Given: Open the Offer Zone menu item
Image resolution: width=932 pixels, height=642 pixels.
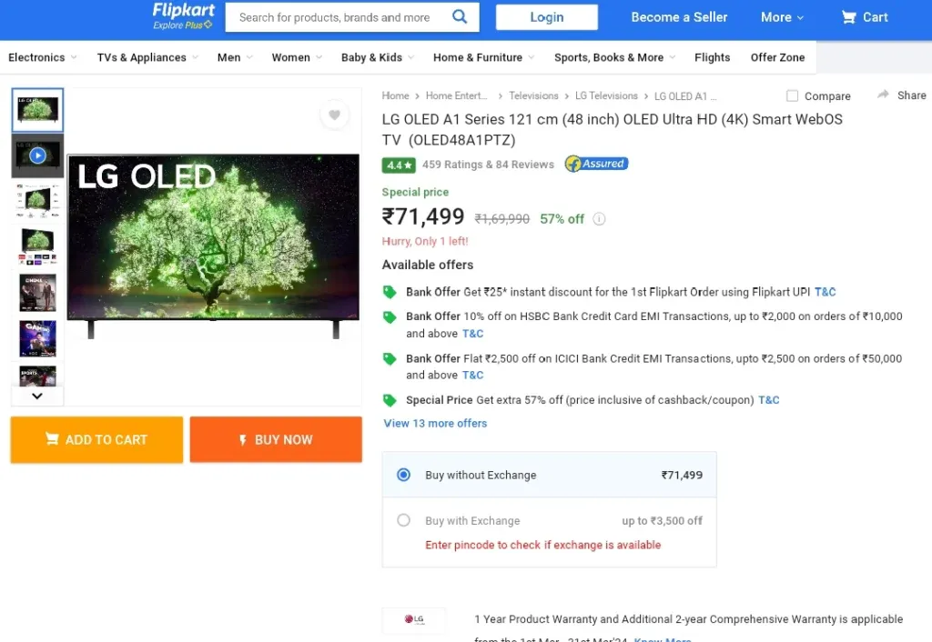Looking at the screenshot, I should click(x=777, y=57).
